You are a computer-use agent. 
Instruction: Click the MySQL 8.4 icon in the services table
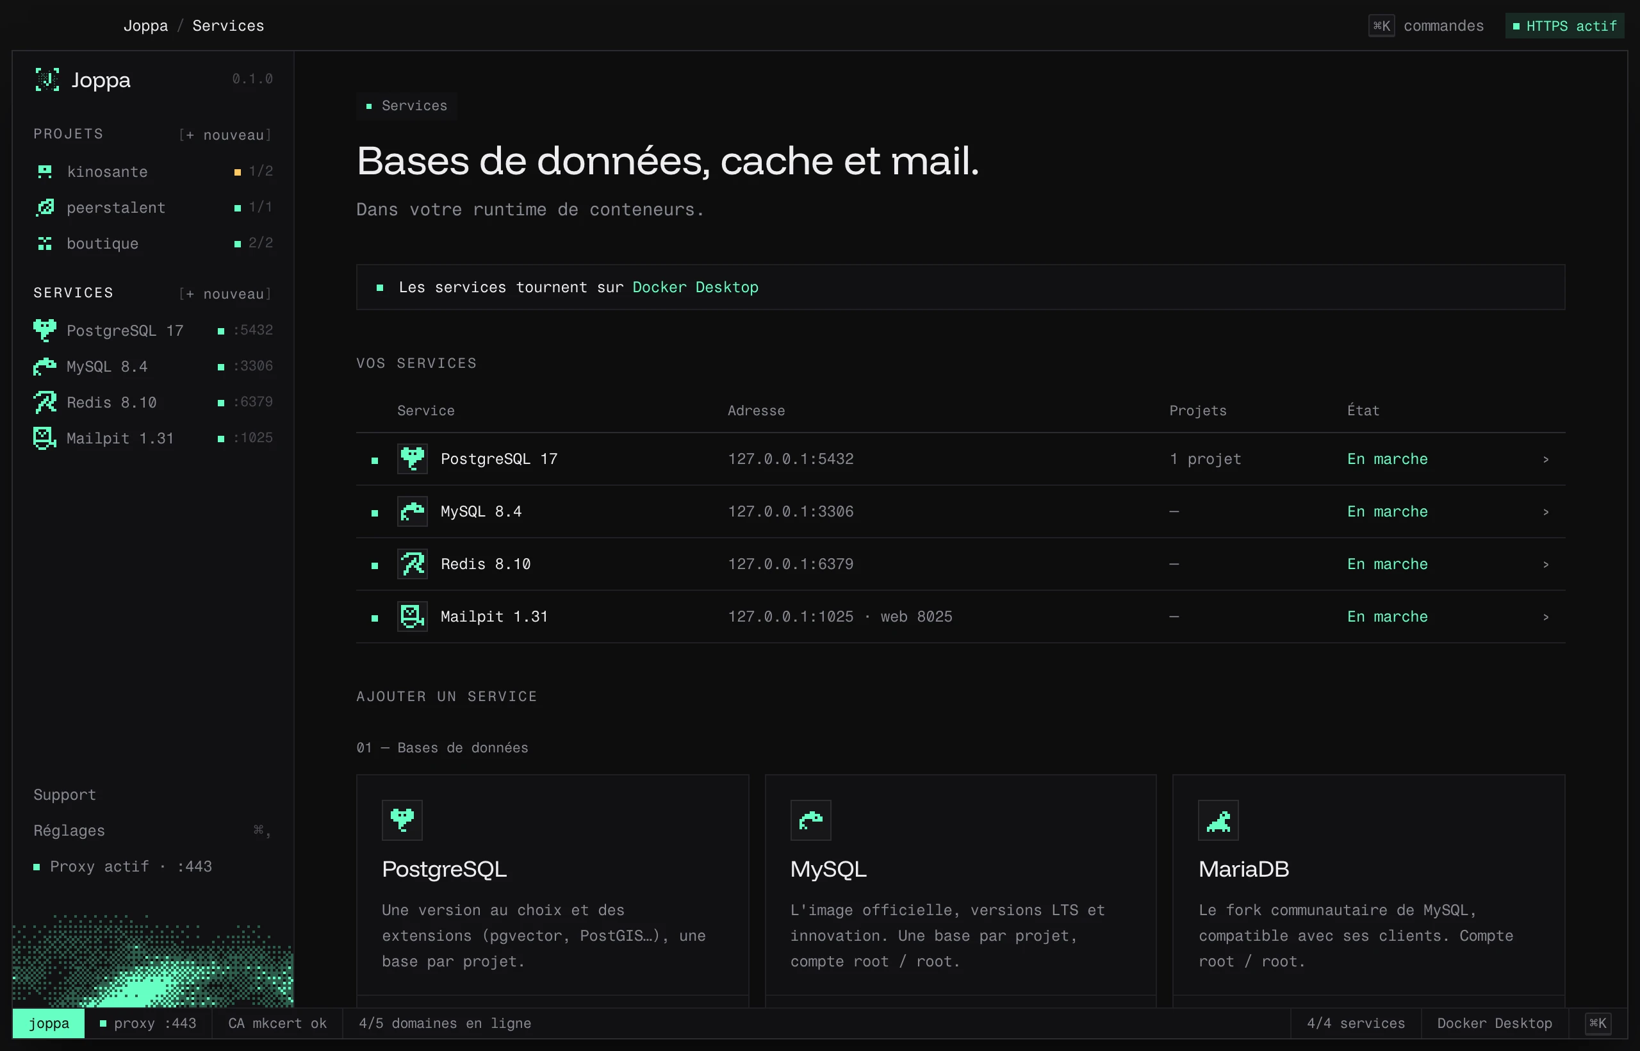click(413, 511)
